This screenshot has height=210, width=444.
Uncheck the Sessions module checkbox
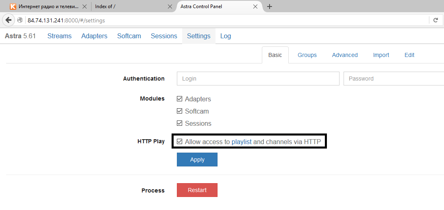click(179, 123)
